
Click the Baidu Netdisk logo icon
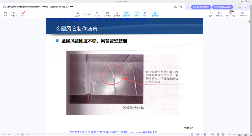pos(4,7)
